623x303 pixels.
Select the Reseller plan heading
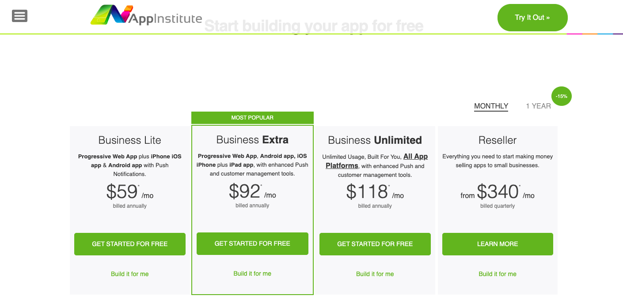498,140
